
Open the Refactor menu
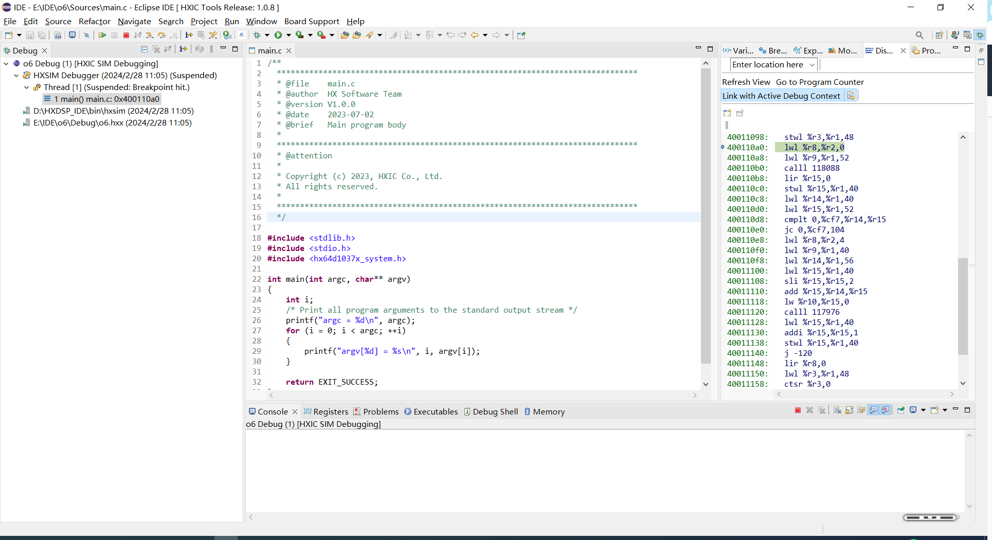(x=94, y=21)
